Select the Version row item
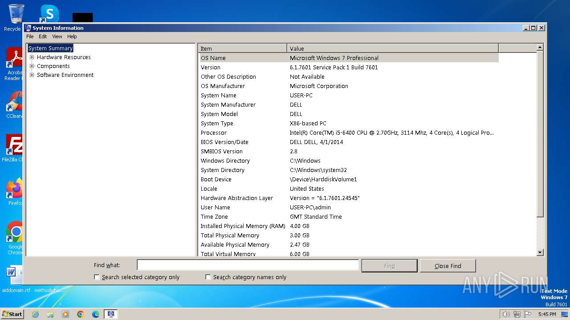 point(349,67)
